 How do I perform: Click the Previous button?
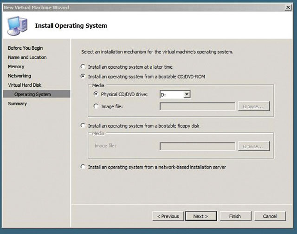click(x=168, y=216)
